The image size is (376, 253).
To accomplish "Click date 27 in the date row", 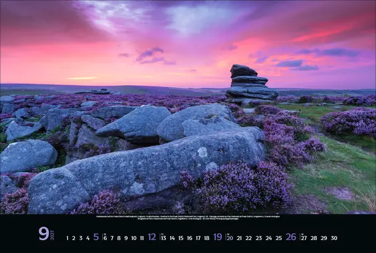I will coord(303,238).
